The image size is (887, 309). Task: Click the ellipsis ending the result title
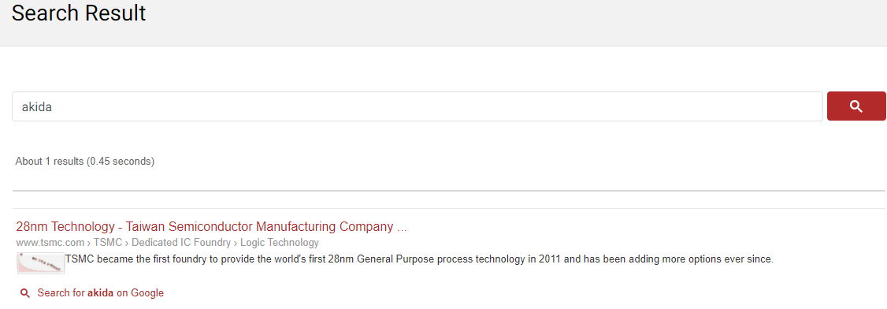tap(402, 229)
